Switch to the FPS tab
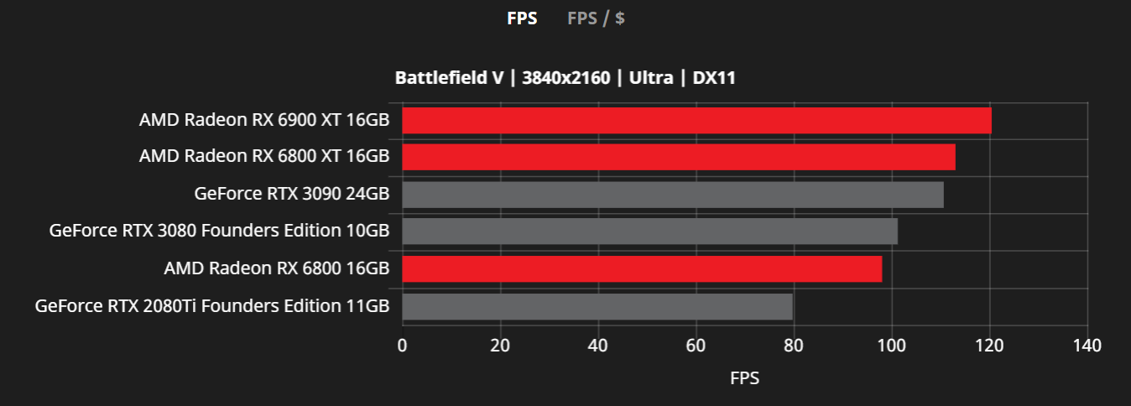1131x406 pixels. pyautogui.click(x=522, y=18)
